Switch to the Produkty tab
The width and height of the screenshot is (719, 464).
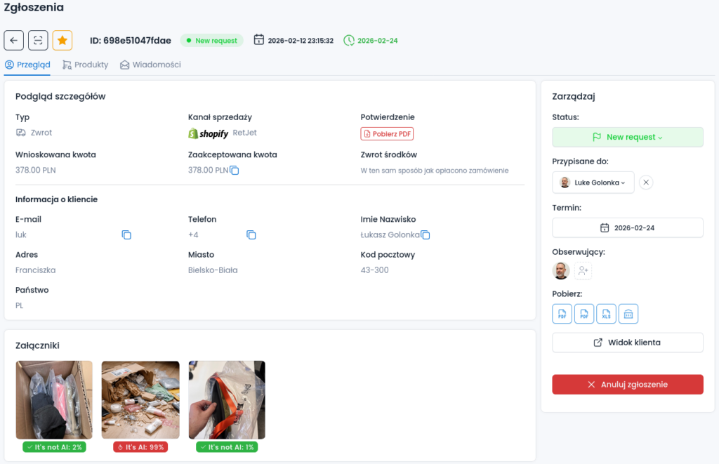point(86,65)
